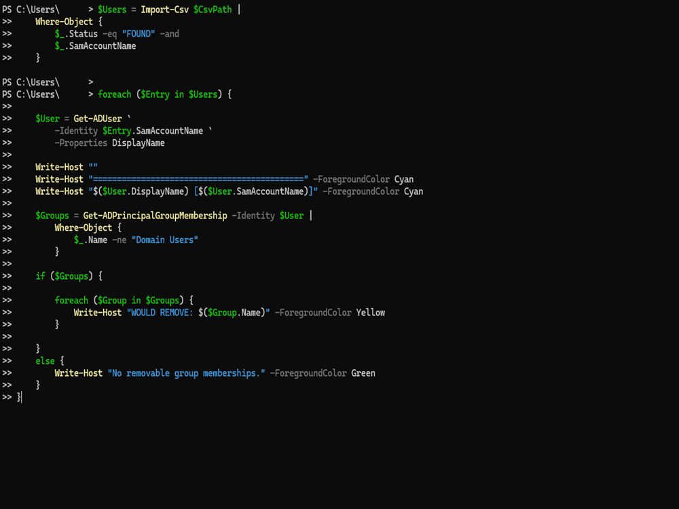Click 'foreach ($Group in $Groups) {' line
The image size is (679, 509).
124,301
